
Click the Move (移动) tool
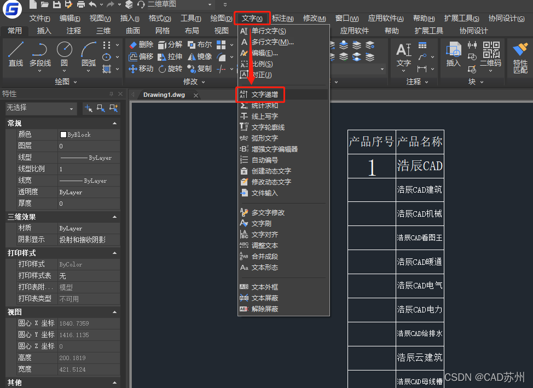click(x=141, y=69)
